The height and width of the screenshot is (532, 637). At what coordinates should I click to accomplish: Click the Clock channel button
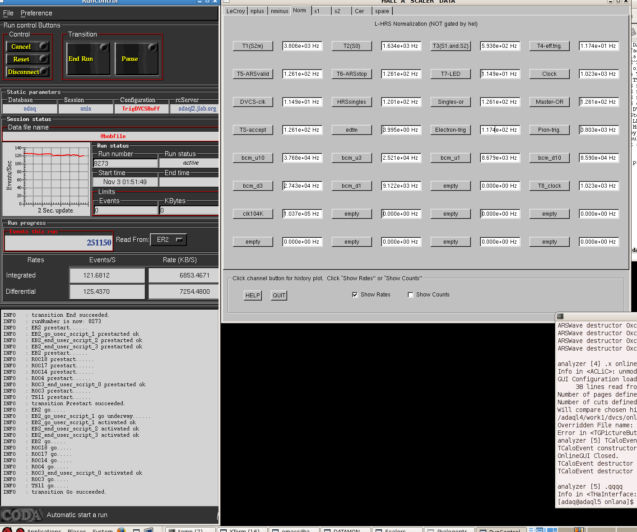(x=549, y=74)
